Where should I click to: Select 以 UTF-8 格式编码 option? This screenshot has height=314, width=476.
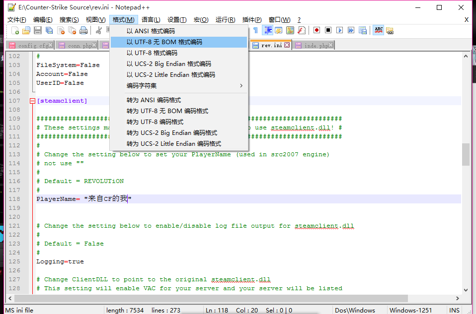[179, 53]
